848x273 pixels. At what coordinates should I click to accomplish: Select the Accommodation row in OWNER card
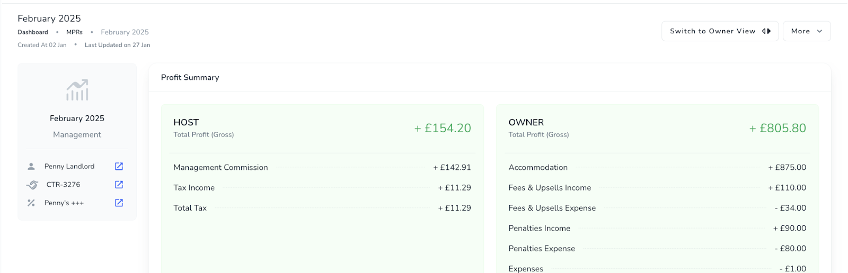[x=657, y=167]
